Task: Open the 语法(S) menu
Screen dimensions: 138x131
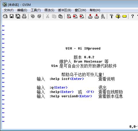Action: point(49,10)
